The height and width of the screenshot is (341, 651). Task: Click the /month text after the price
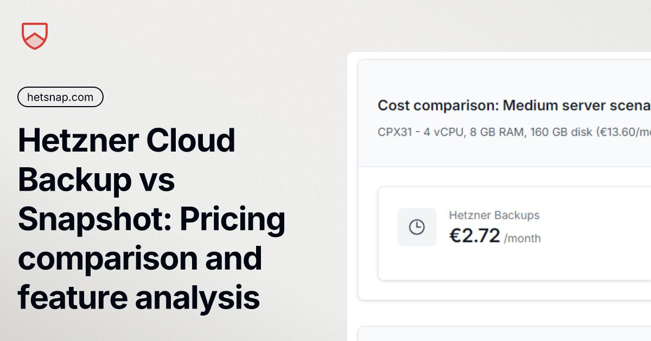click(522, 238)
